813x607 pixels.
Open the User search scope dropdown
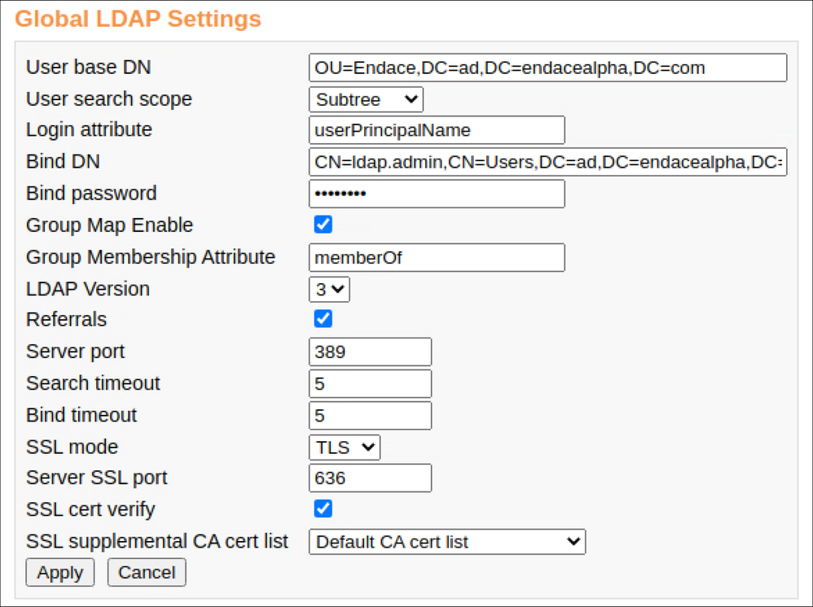click(x=366, y=99)
